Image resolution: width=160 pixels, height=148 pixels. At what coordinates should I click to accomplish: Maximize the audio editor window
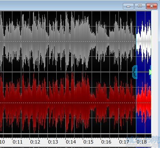140,6
